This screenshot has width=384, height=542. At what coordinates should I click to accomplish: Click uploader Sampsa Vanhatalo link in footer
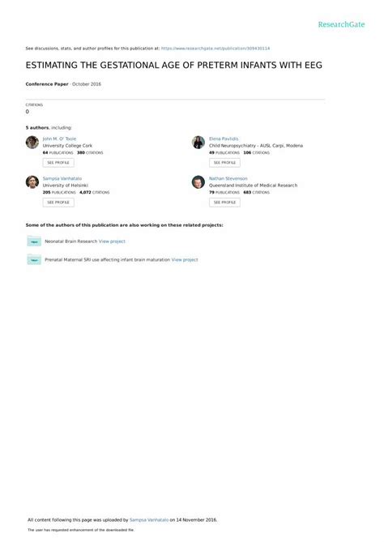(x=149, y=520)
